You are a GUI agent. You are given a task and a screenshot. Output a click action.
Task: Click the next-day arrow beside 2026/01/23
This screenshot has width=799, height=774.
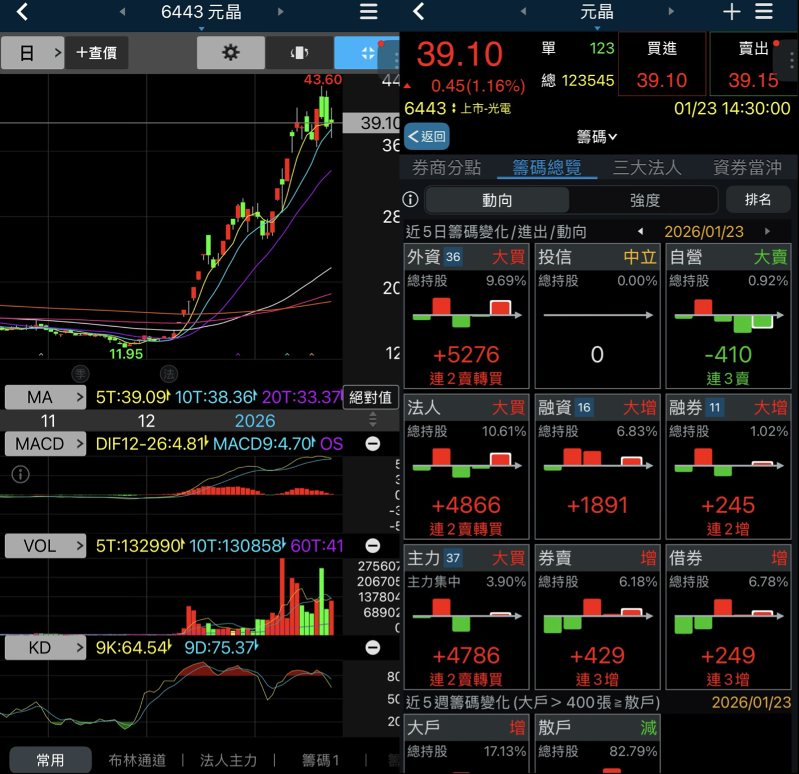pyautogui.click(x=769, y=232)
